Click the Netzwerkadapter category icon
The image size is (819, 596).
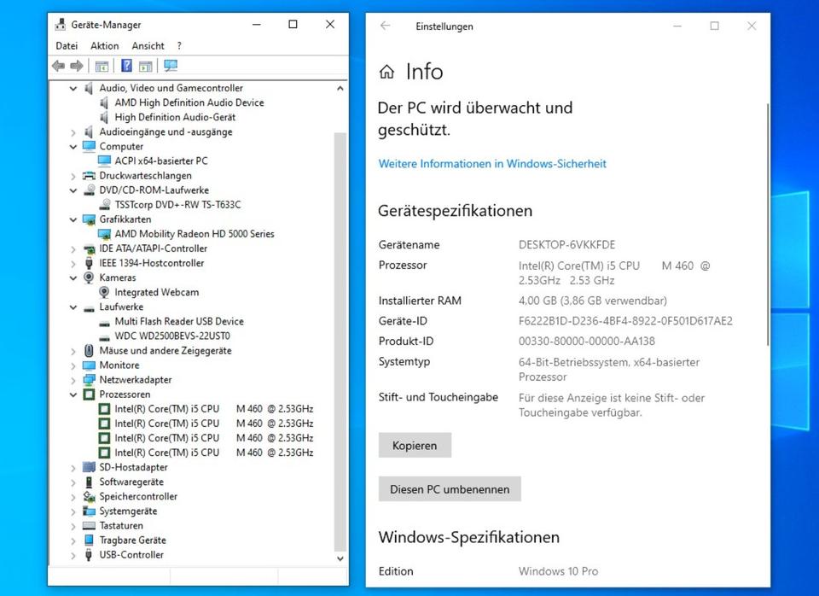(x=90, y=380)
